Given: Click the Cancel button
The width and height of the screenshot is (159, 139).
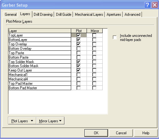Looking at the screenshot, I should point(121,133).
